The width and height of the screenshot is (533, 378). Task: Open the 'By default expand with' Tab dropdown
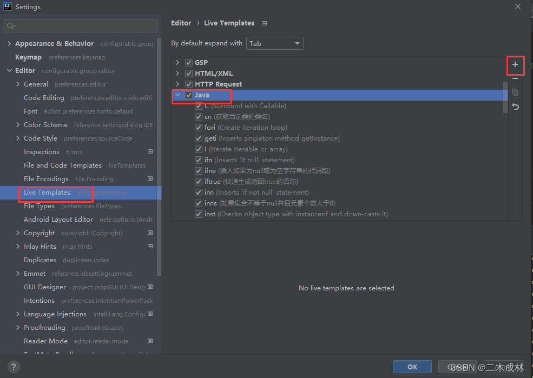275,43
